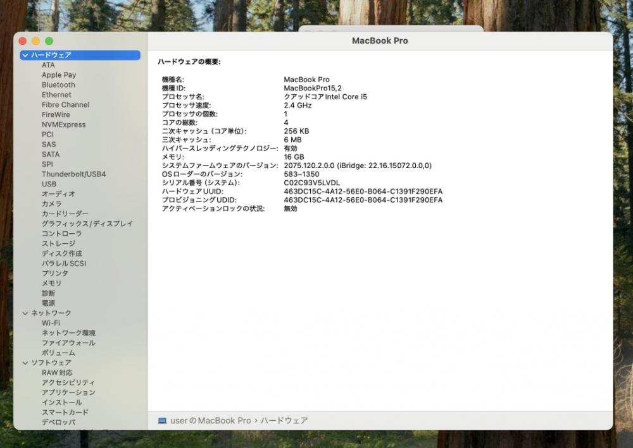
Task: Select コントローラ in the sidebar
Action: 61,234
